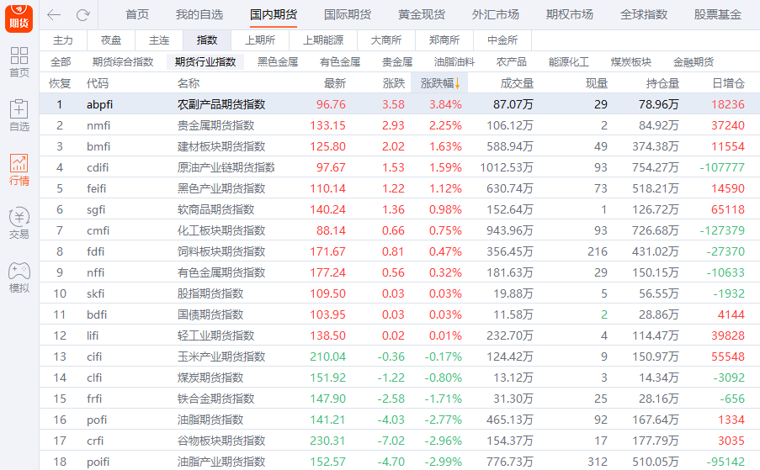Image resolution: width=760 pixels, height=470 pixels.
Task: Switch to 郑商所 exchange tab
Action: click(444, 40)
